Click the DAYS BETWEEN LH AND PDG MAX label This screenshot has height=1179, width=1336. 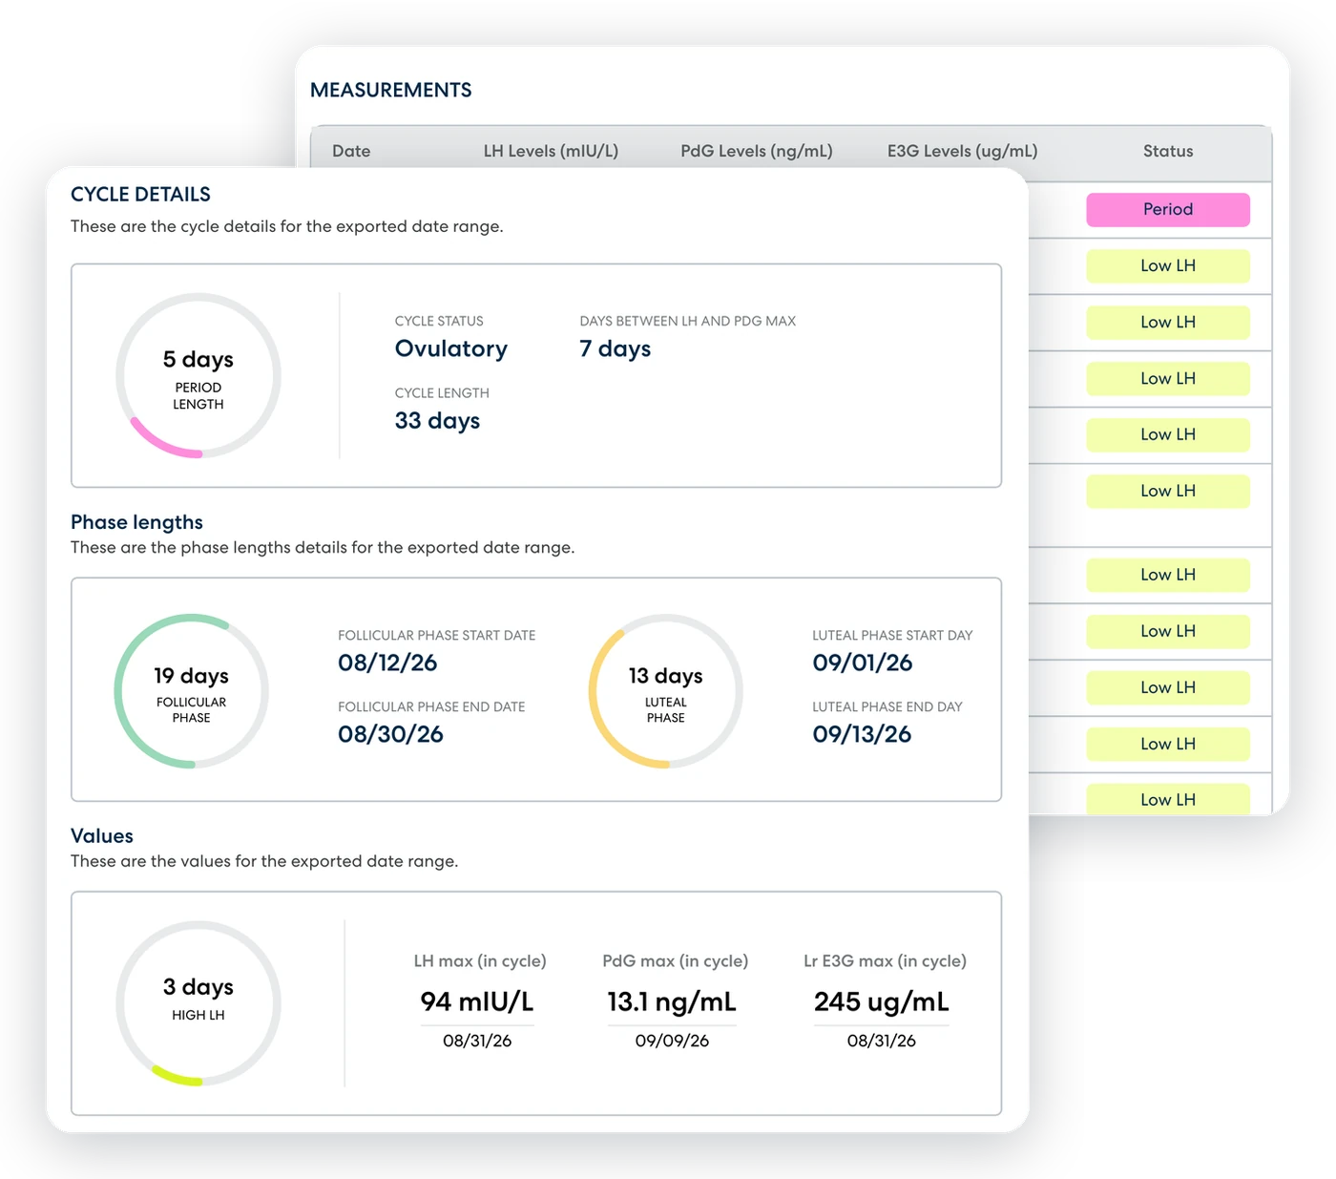[x=688, y=321]
